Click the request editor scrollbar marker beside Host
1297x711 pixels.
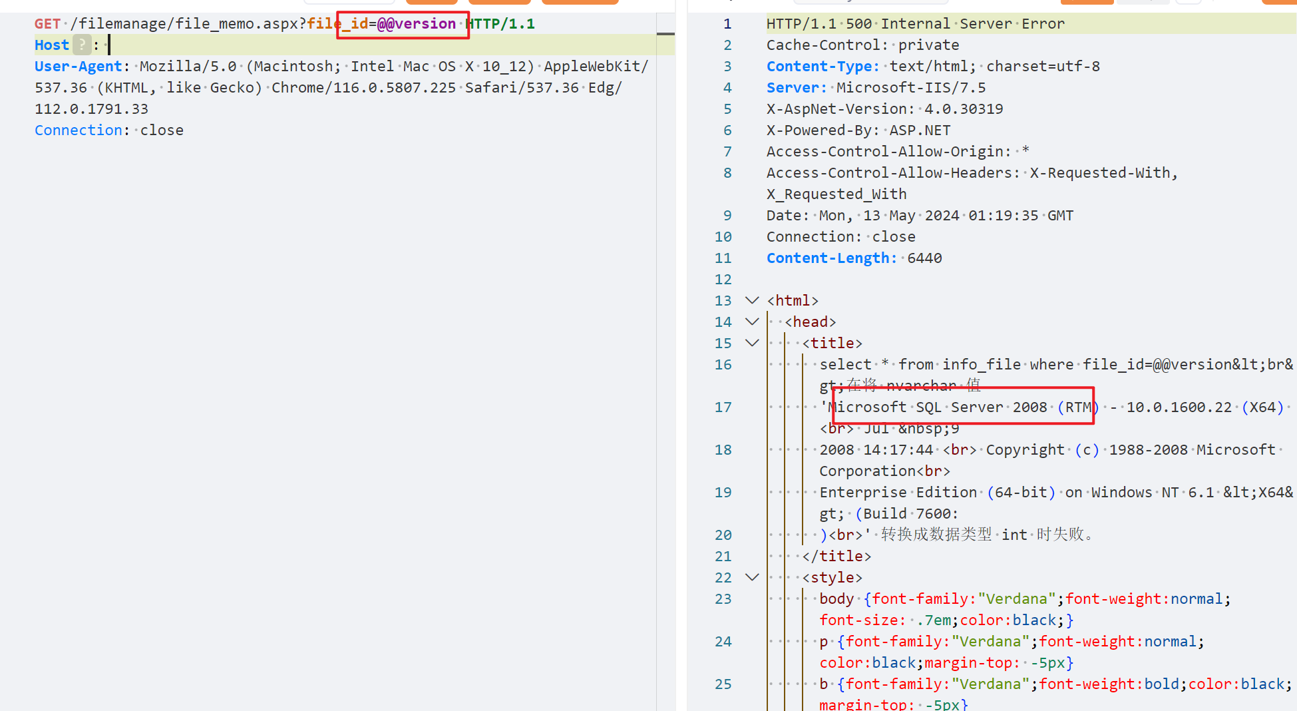coord(665,34)
